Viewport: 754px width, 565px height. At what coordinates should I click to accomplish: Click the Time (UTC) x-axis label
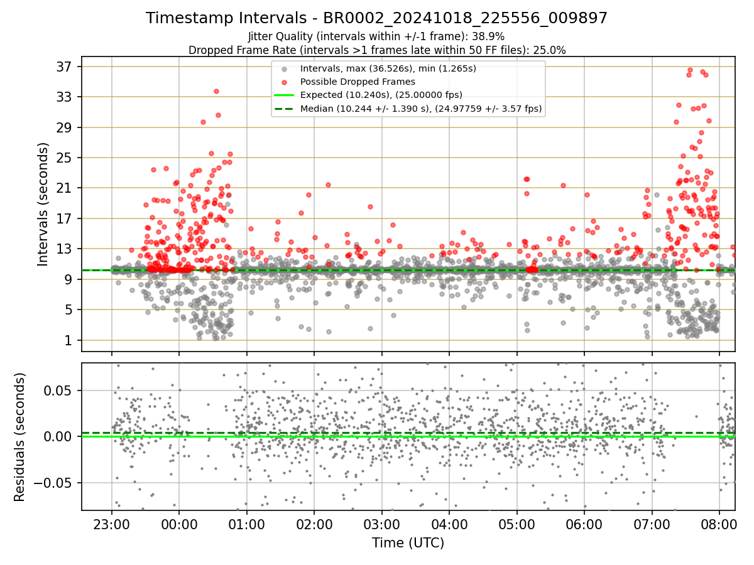[408, 542]
